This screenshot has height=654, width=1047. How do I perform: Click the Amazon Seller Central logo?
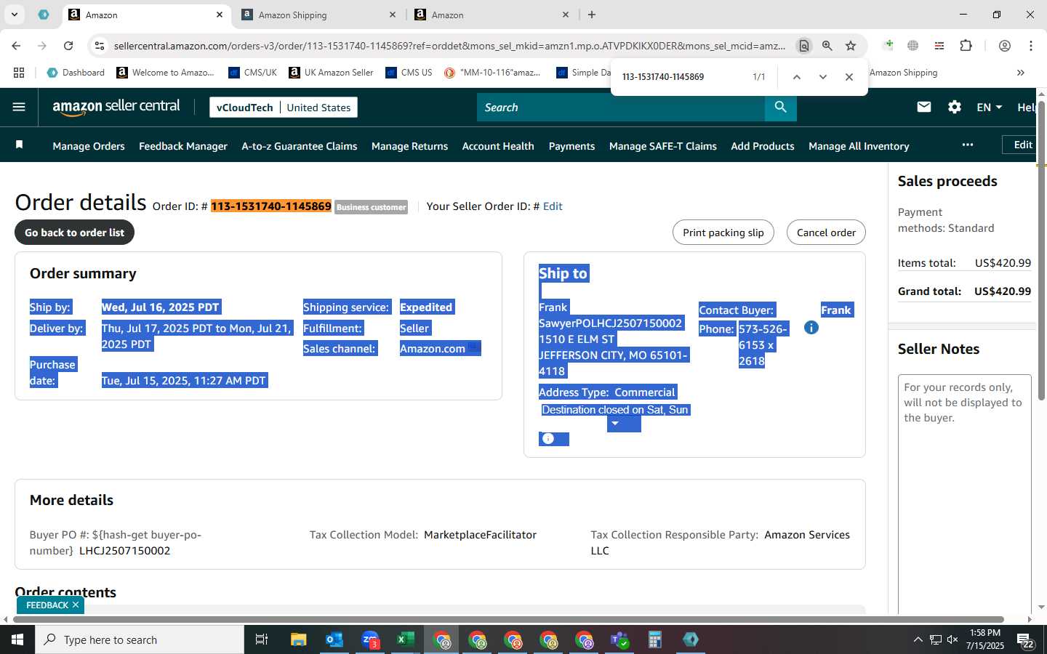tap(116, 107)
